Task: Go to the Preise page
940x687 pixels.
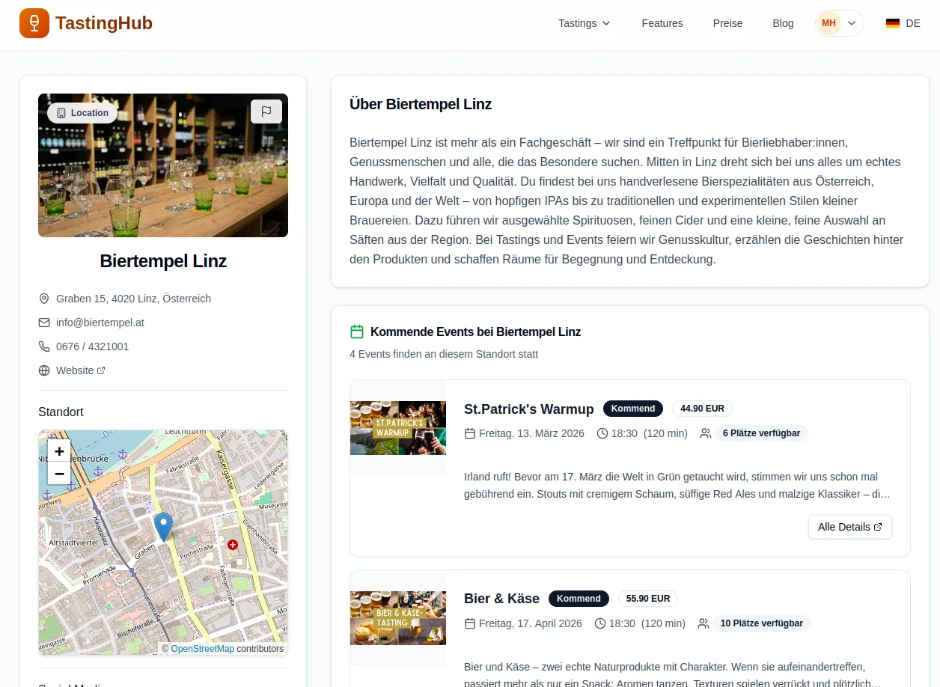Action: click(x=727, y=23)
